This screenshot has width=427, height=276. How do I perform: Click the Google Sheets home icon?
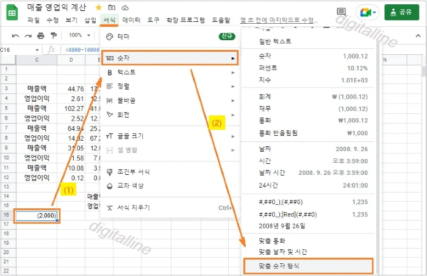pyautogui.click(x=12, y=13)
